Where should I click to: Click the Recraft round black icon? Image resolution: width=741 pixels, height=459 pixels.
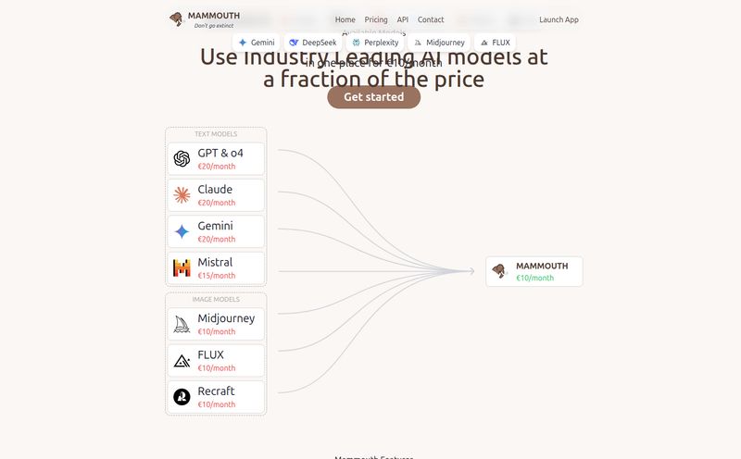182,397
